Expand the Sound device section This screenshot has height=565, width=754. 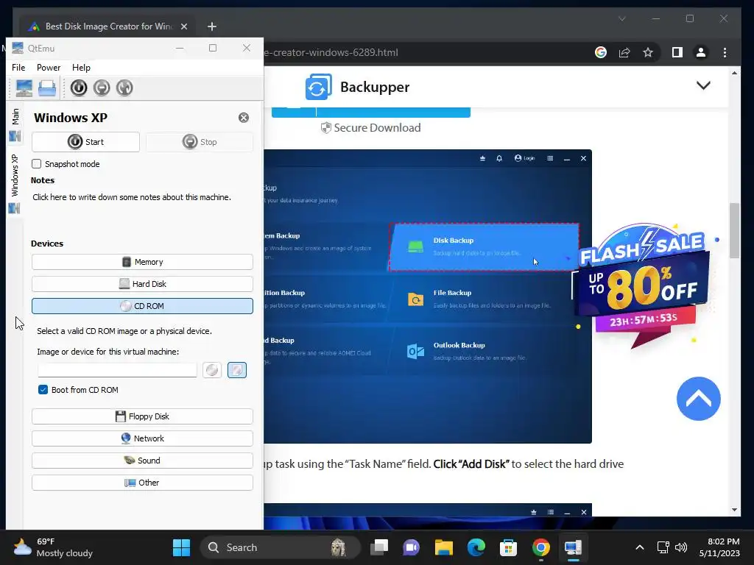(142, 461)
